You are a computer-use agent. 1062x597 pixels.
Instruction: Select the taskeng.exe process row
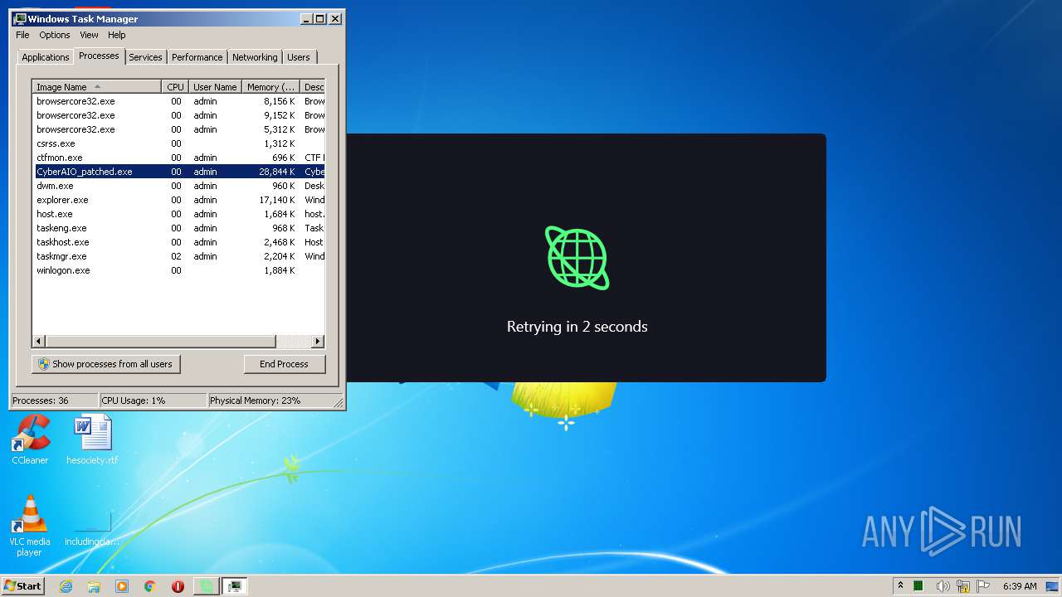pyautogui.click(x=179, y=228)
